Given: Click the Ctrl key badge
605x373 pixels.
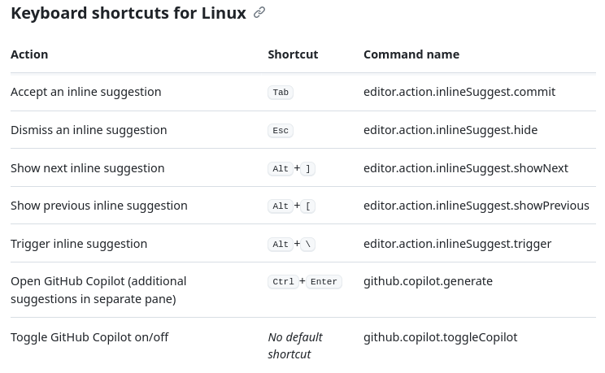Looking at the screenshot, I should pyautogui.click(x=283, y=282).
